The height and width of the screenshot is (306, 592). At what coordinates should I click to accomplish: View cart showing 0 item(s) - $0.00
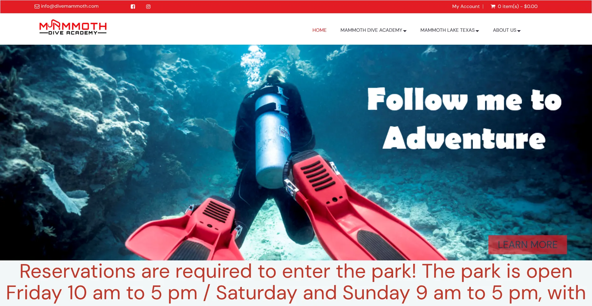(517, 6)
